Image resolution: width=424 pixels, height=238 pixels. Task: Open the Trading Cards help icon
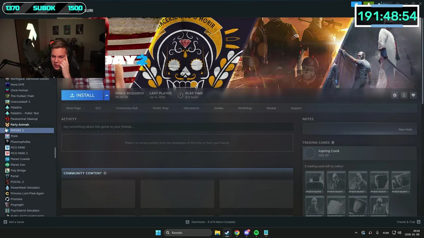click(x=333, y=143)
